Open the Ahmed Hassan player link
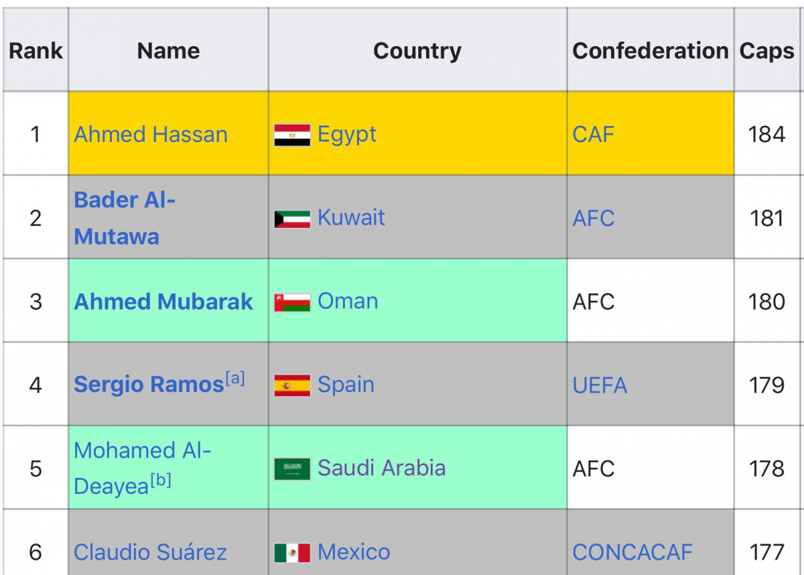804x575 pixels. click(151, 135)
